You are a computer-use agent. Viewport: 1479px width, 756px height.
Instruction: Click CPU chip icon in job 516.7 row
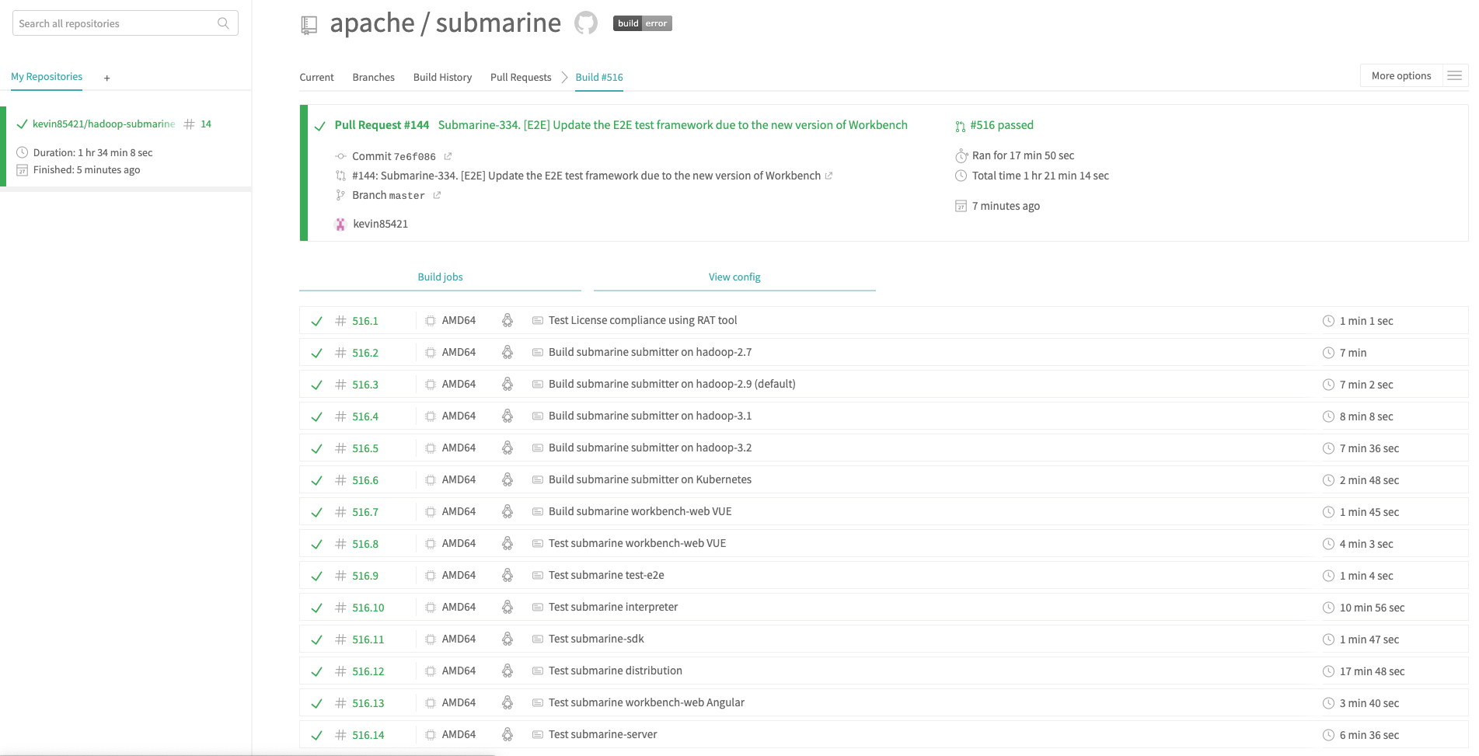pyautogui.click(x=431, y=511)
